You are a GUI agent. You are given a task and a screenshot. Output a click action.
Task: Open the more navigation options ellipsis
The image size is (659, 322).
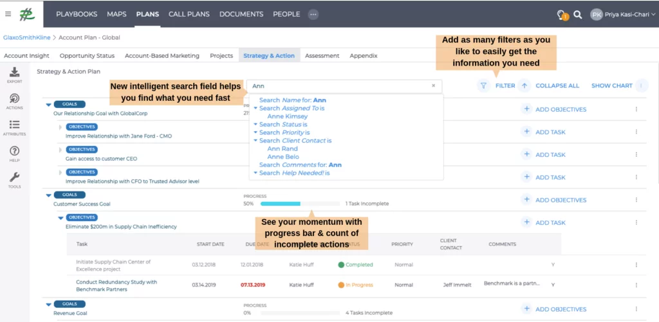tap(313, 14)
